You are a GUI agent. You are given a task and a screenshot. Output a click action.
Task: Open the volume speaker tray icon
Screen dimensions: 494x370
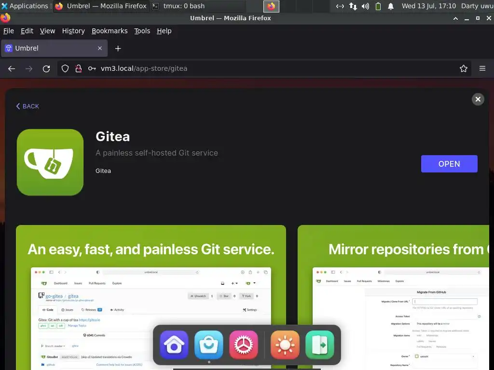[x=365, y=6]
